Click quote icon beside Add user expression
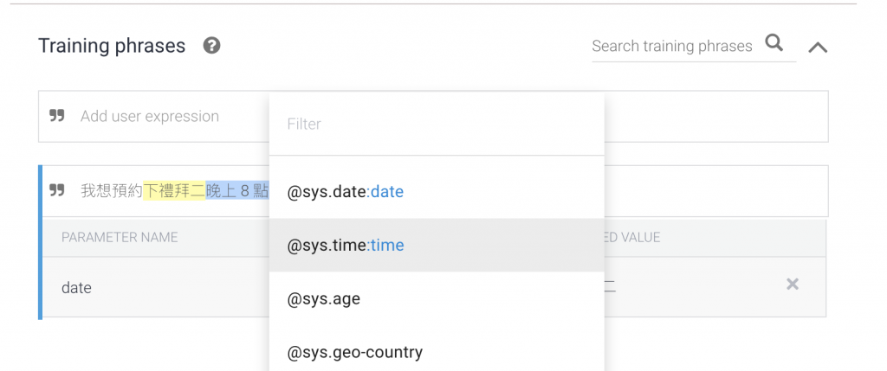The height and width of the screenshot is (371, 887). 57,116
